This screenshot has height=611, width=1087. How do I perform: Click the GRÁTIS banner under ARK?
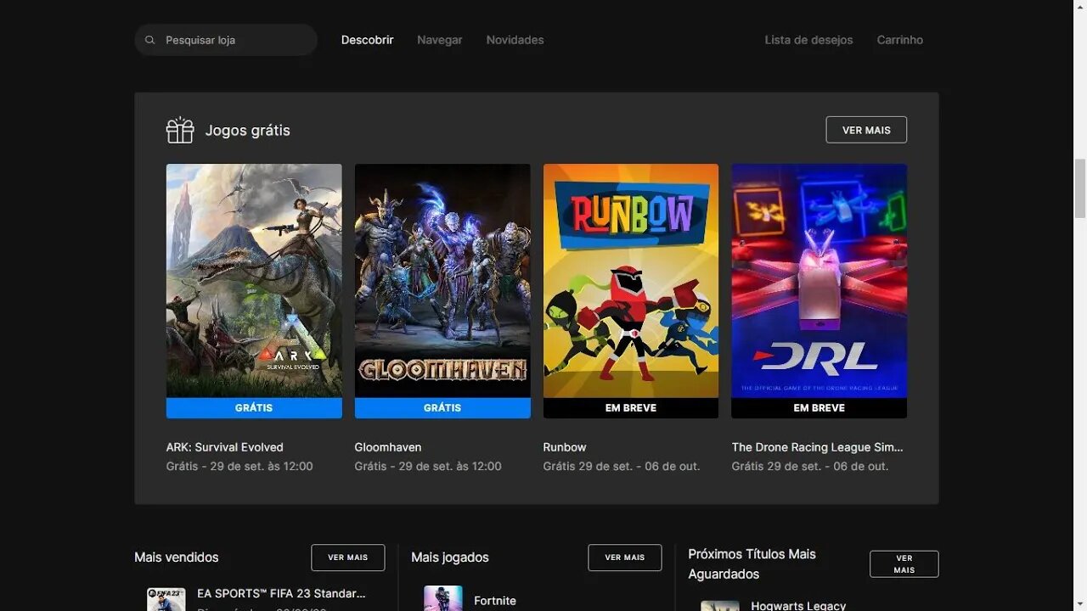(254, 408)
